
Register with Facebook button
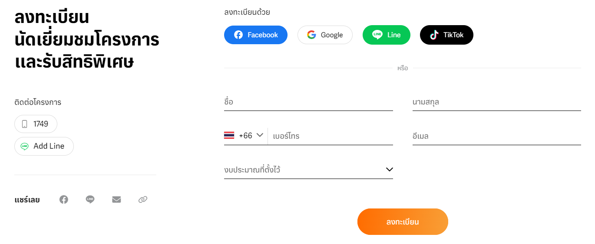click(256, 35)
